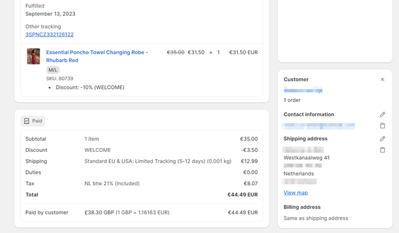The image size is (399, 233).
Task: Edit shipping address with pencil icon
Action: pyautogui.click(x=382, y=139)
